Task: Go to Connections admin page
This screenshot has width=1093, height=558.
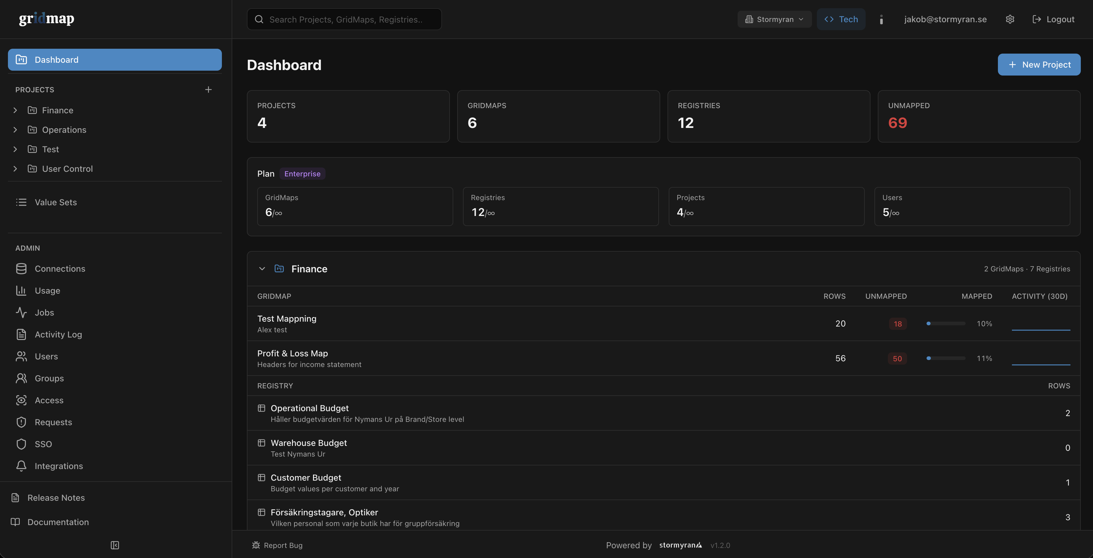Action: coord(115,269)
